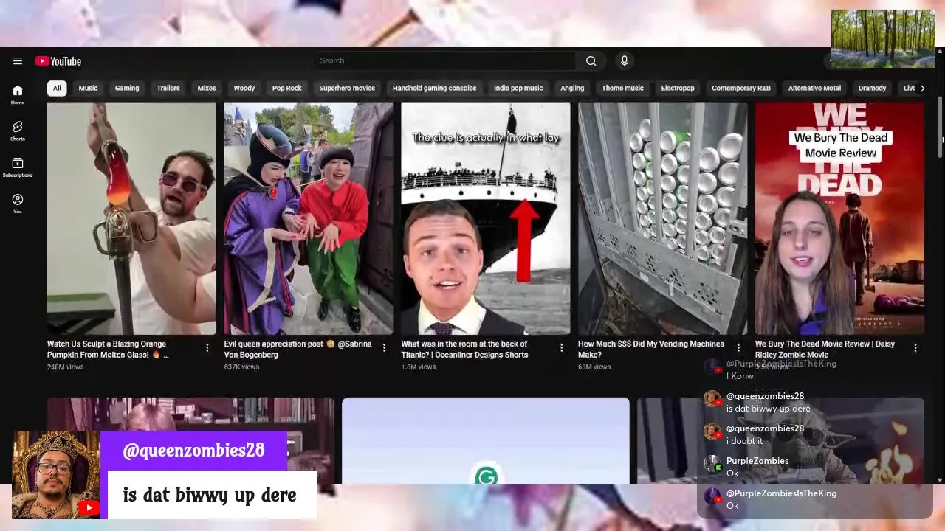Open vending machines cans short thumbnail

pyautogui.click(x=662, y=218)
